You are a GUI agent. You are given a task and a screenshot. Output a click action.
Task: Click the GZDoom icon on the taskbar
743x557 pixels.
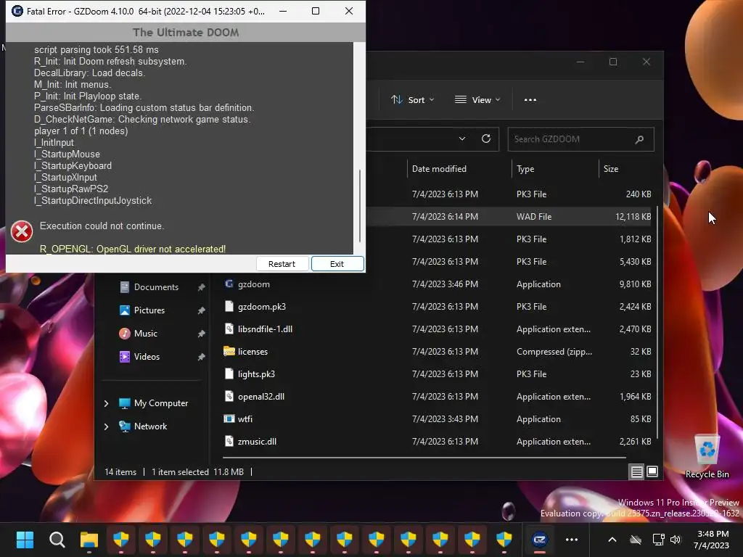[540, 540]
